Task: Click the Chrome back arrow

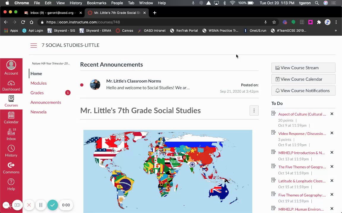Action: [6, 22]
